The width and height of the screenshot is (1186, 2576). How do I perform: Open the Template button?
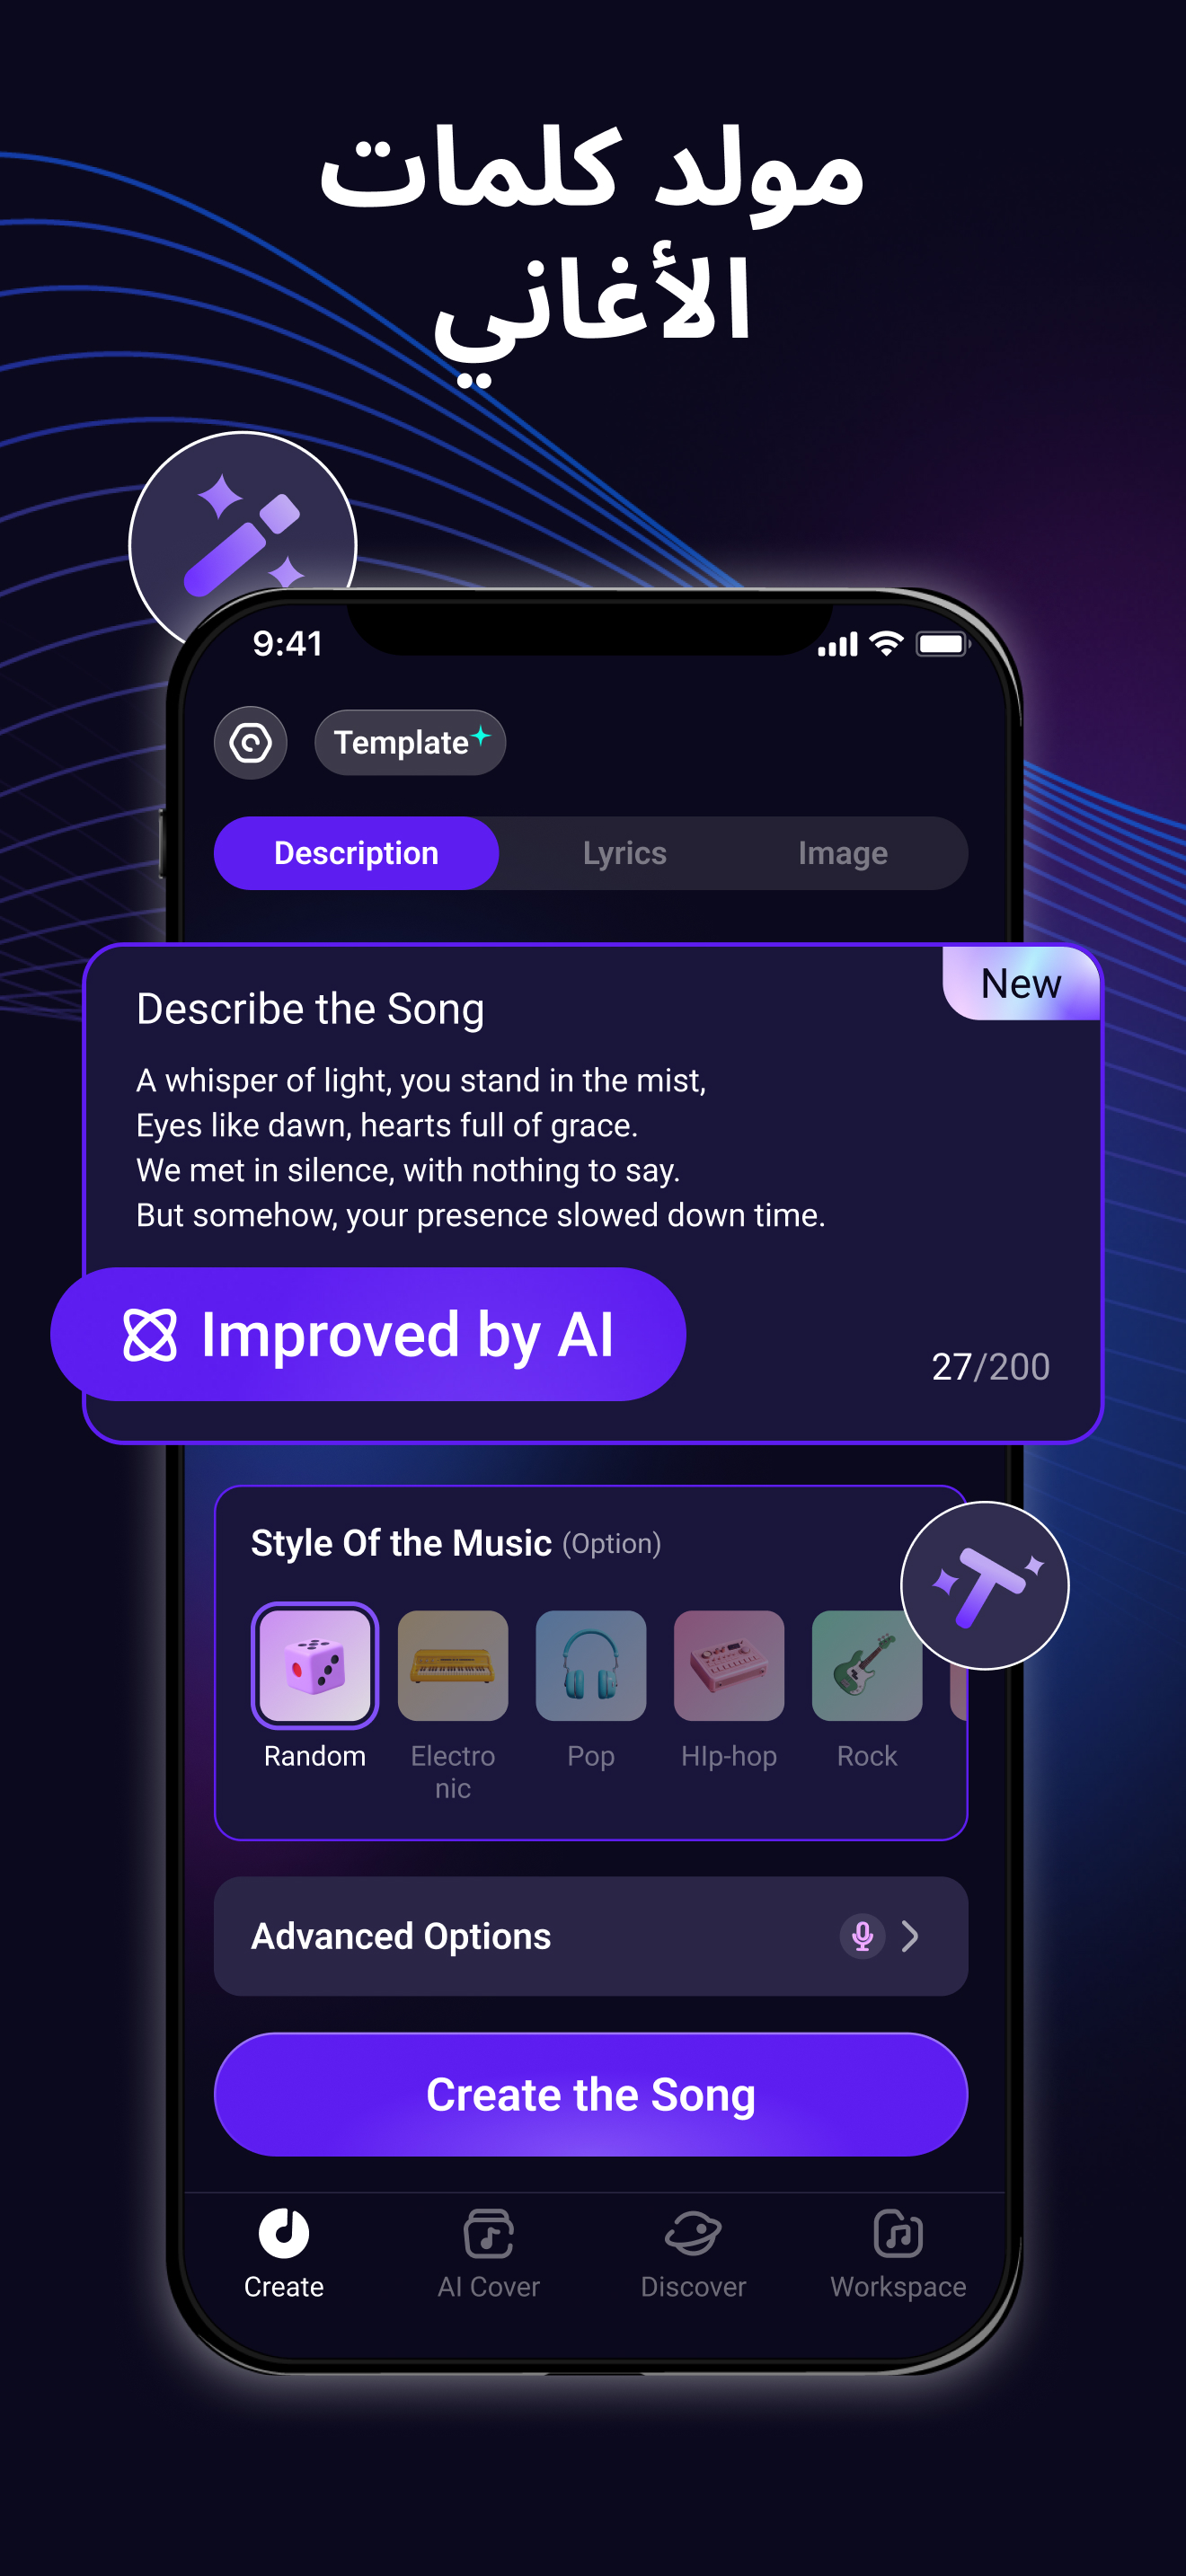point(410,743)
